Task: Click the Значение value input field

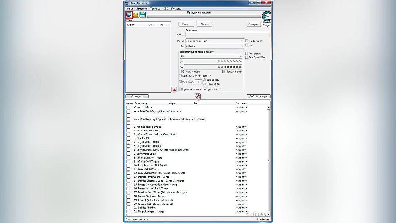Action: pos(228,34)
